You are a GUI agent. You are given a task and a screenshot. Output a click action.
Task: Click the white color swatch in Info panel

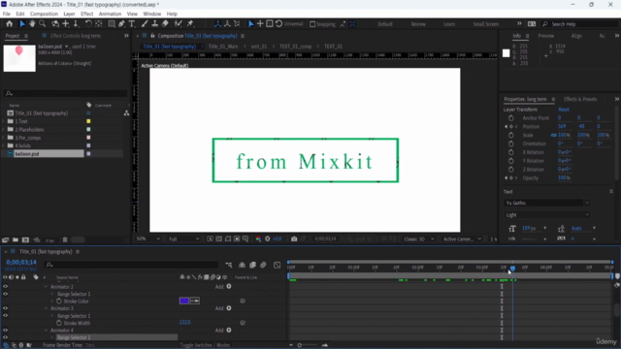pos(507,53)
